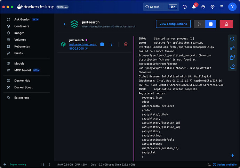Screen dimensions: 240x168
Task: Open notifications bell with 22 badge
Action: pos(194,7)
